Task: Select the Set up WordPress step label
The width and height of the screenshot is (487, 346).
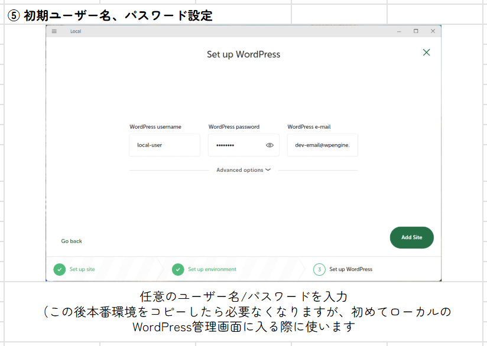Action: point(350,269)
